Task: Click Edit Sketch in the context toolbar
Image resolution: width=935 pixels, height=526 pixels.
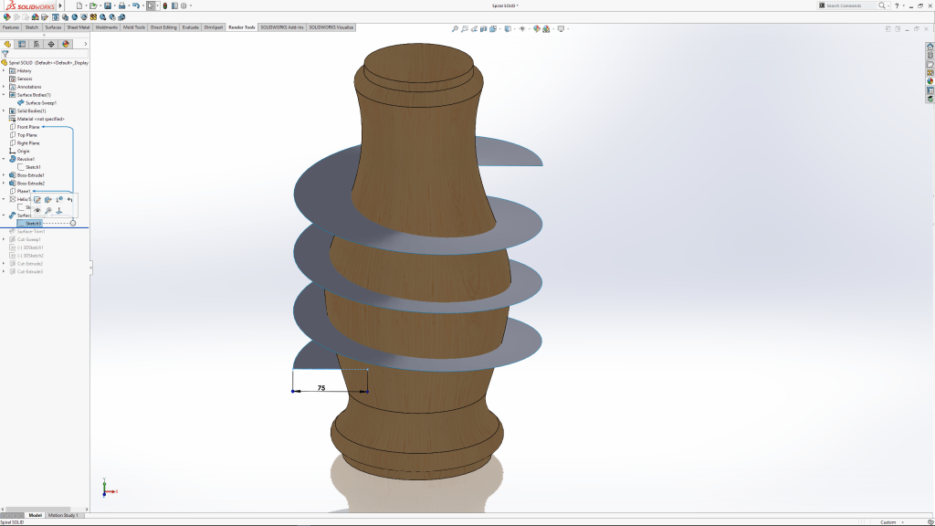Action: tap(37, 199)
